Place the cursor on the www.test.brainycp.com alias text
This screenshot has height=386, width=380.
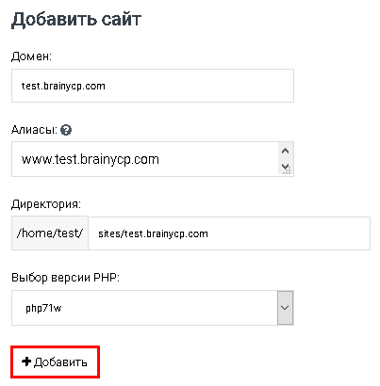tap(91, 159)
